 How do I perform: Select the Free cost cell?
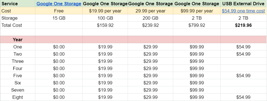coord(59,11)
